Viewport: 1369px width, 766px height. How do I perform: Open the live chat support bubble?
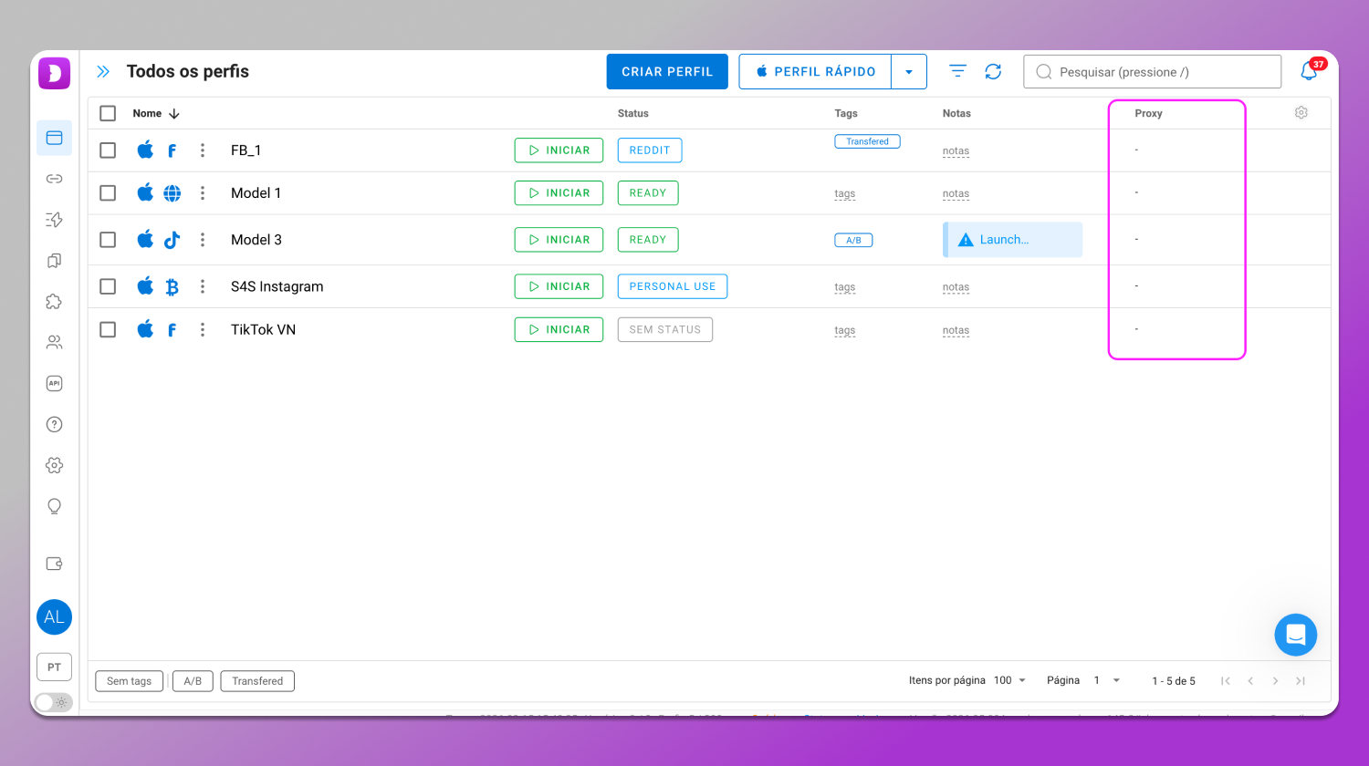(1295, 635)
